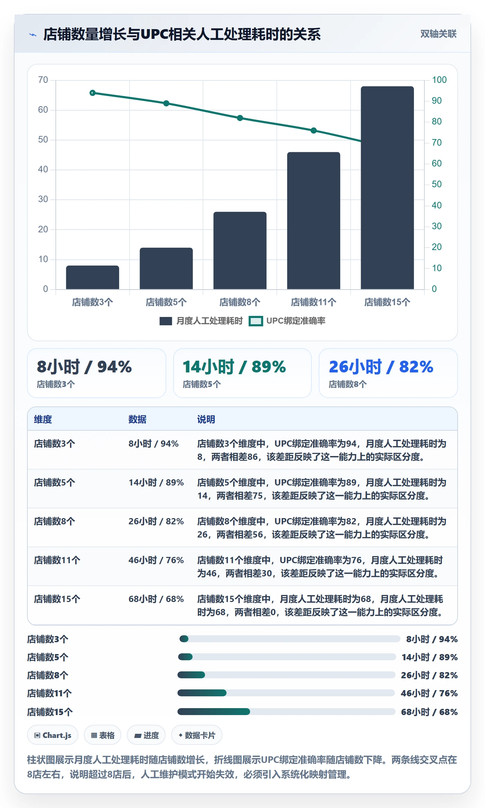This screenshot has width=485, height=808.
Task: Open the 8小时 / 94% data card
Action: pyautogui.click(x=97, y=373)
